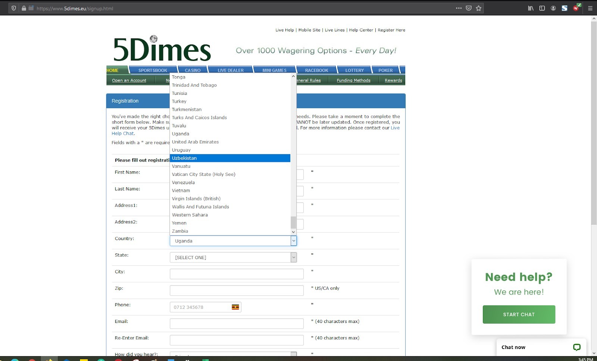Click the Live Help top link
This screenshot has width=597, height=361.
pos(285,30)
